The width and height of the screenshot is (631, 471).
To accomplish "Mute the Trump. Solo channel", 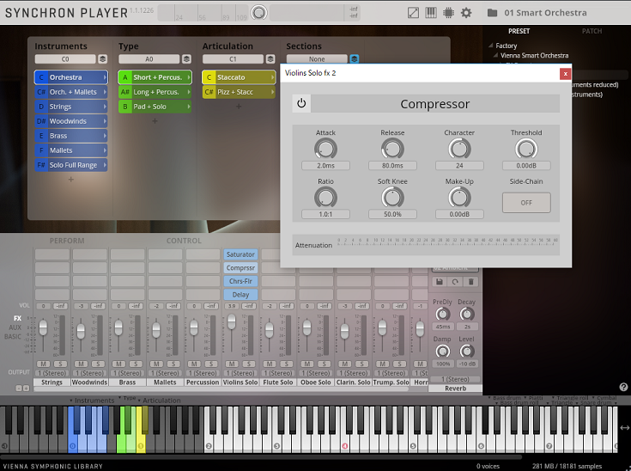I will [x=382, y=364].
